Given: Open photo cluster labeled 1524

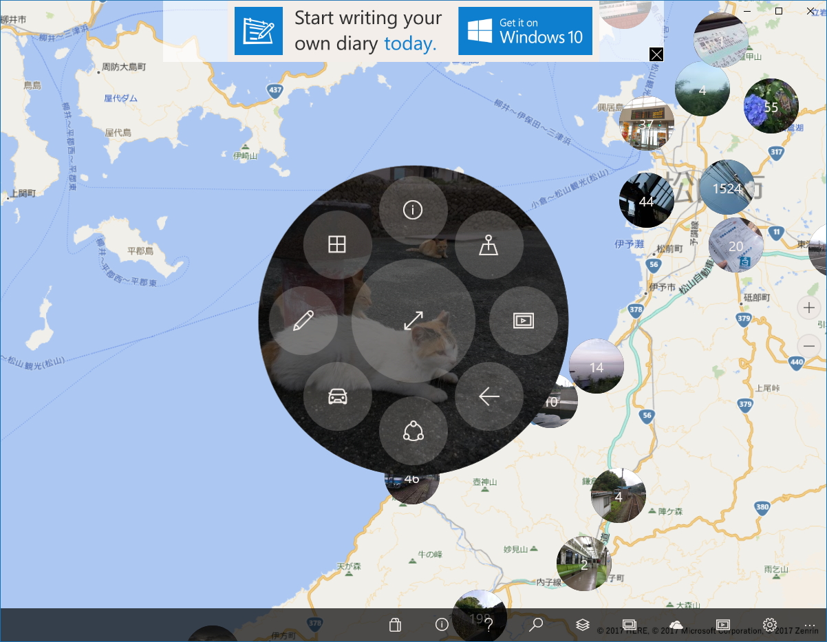Looking at the screenshot, I should pyautogui.click(x=727, y=188).
